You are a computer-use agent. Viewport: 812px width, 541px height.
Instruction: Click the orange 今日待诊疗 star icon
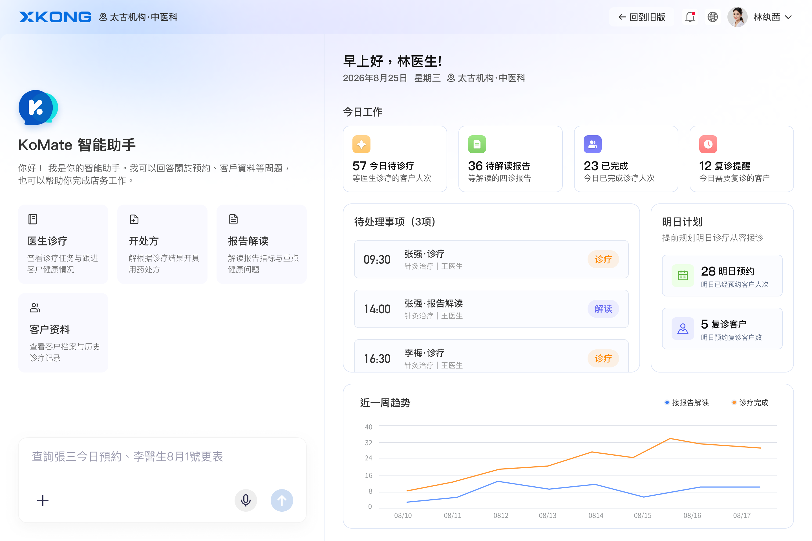click(x=361, y=144)
